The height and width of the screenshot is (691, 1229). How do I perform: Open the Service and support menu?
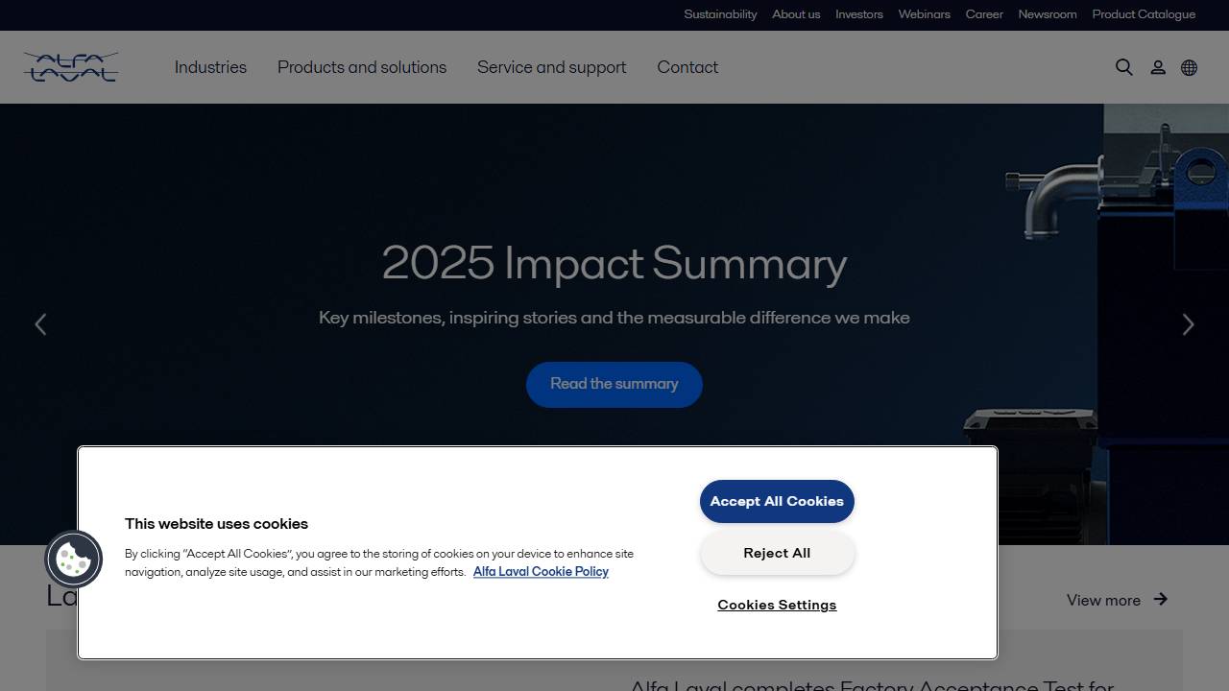click(551, 67)
